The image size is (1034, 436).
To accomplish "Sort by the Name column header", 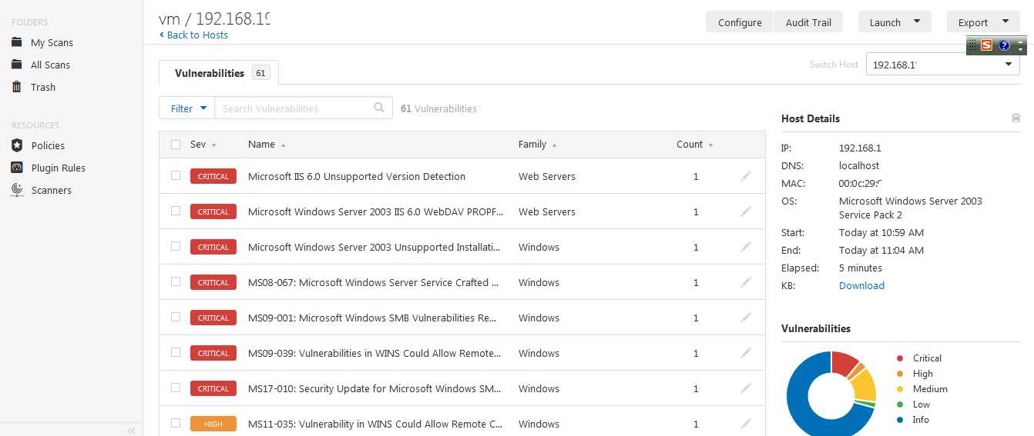I will [267, 145].
